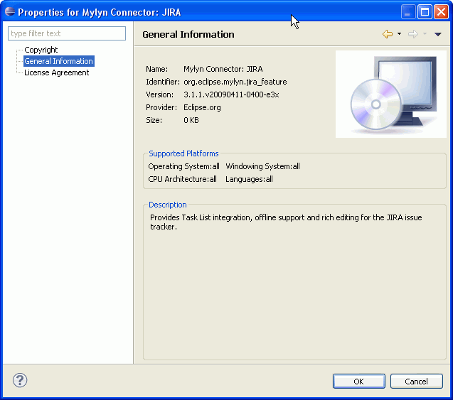Viewport: 453px width, 400px height.
Task: Click the name value Mylyn Connector: JIRA
Action: (x=223, y=69)
